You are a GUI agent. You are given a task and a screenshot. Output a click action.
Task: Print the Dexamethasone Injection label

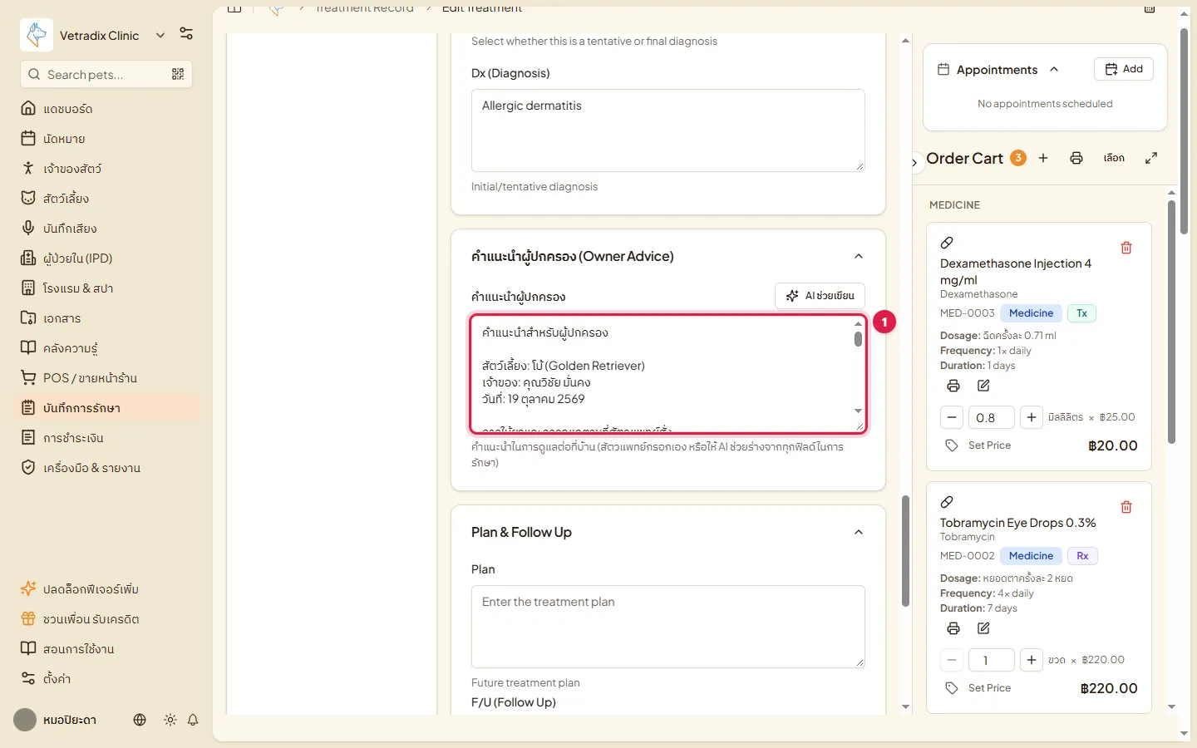(x=953, y=386)
